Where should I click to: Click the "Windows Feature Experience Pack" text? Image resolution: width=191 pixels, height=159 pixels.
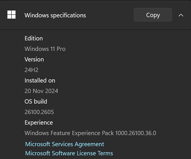pyautogui.click(x=69, y=133)
